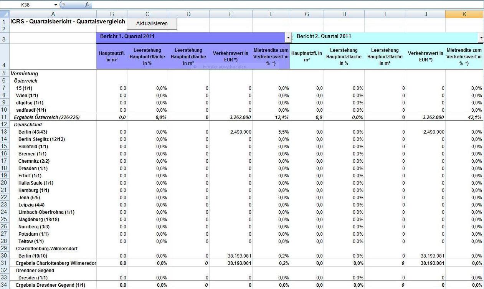Screen dimensions: 484x289
Task: Click the '5,5%' value in Berlin (43/43) row
Action: pyautogui.click(x=284, y=132)
